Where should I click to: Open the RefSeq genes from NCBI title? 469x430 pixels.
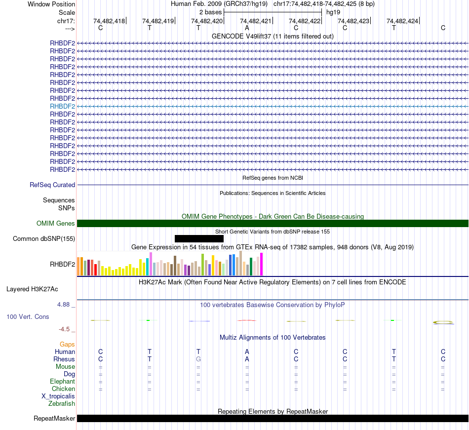(x=273, y=178)
